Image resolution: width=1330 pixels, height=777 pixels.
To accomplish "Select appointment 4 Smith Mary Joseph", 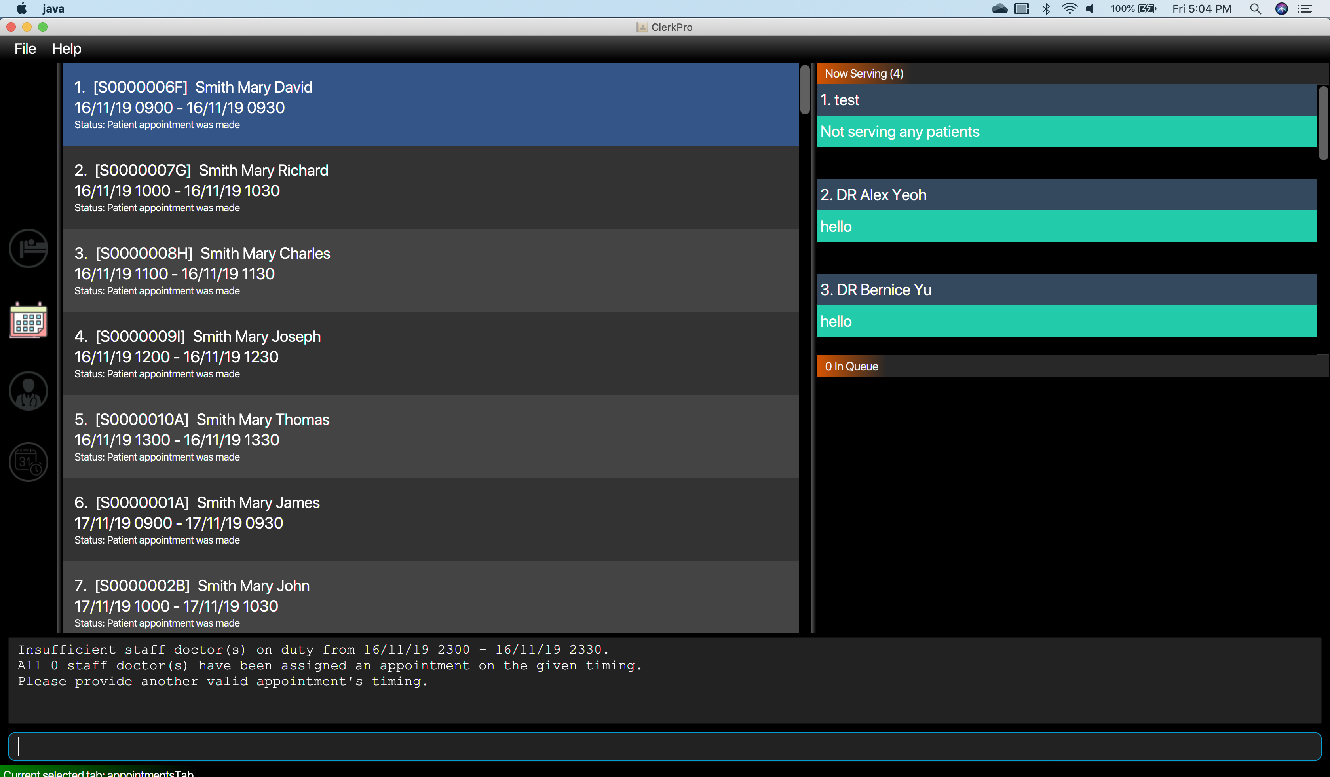I will tap(430, 353).
